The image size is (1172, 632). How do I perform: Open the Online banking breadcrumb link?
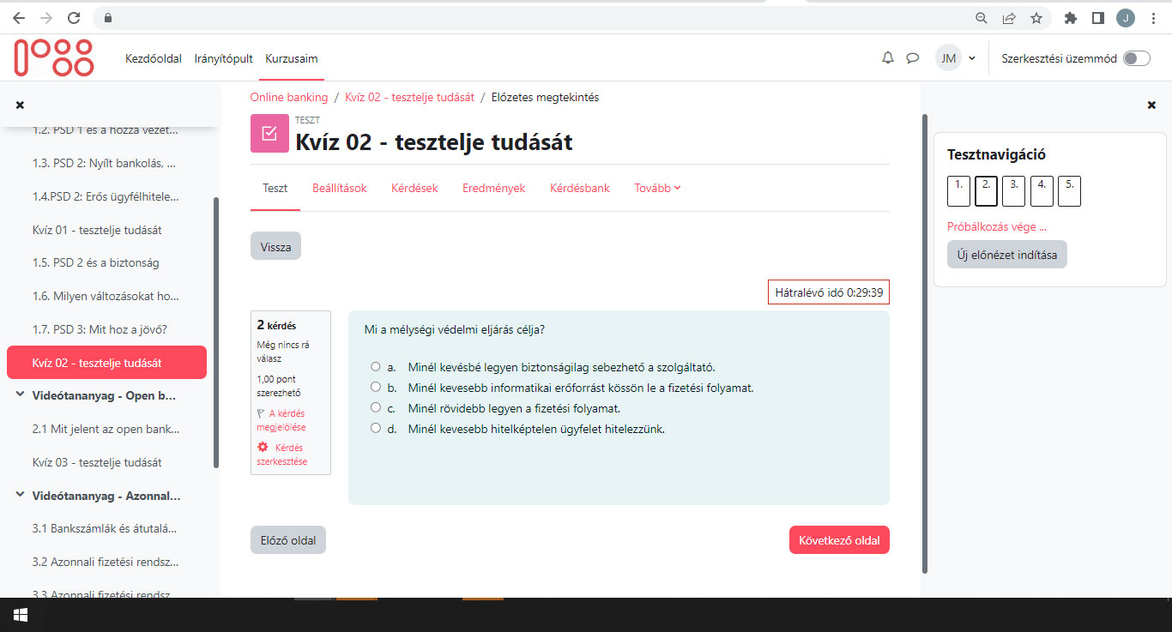click(x=288, y=97)
